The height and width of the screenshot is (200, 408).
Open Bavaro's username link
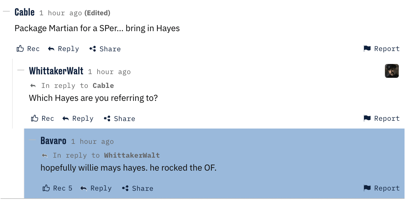click(53, 141)
